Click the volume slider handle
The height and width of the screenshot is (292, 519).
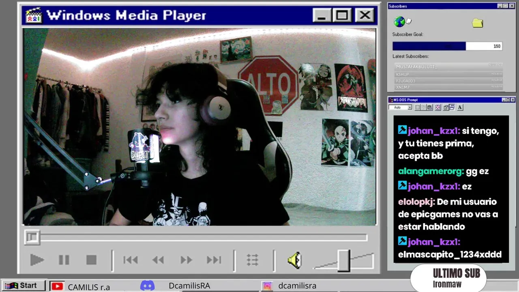[x=344, y=260]
